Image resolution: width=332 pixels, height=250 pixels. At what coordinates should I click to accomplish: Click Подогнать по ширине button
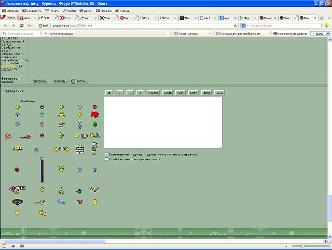290,33
